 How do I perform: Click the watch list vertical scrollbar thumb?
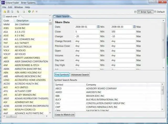click(50, 23)
